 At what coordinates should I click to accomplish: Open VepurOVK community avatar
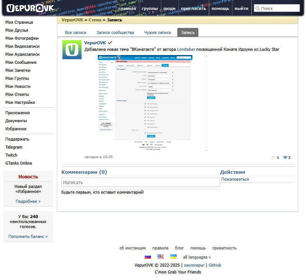[x=72, y=50]
